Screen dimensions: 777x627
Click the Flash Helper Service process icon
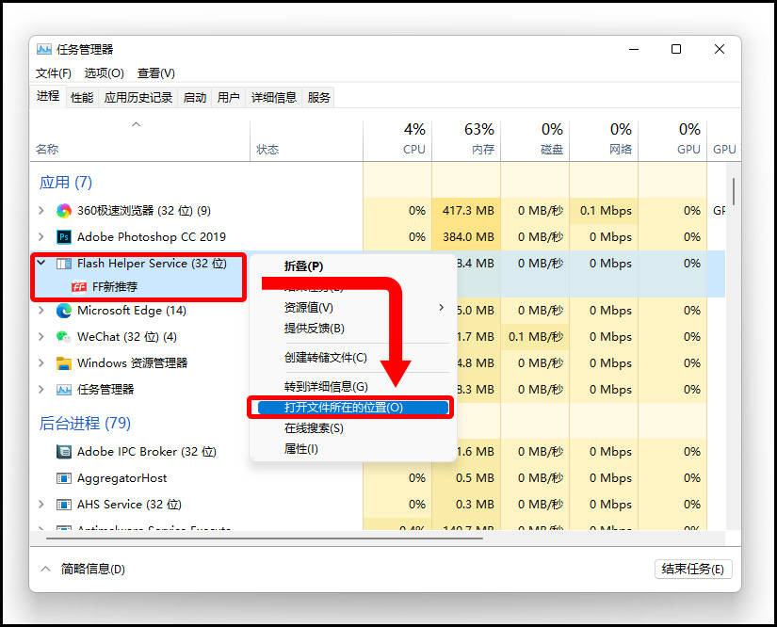pyautogui.click(x=64, y=264)
